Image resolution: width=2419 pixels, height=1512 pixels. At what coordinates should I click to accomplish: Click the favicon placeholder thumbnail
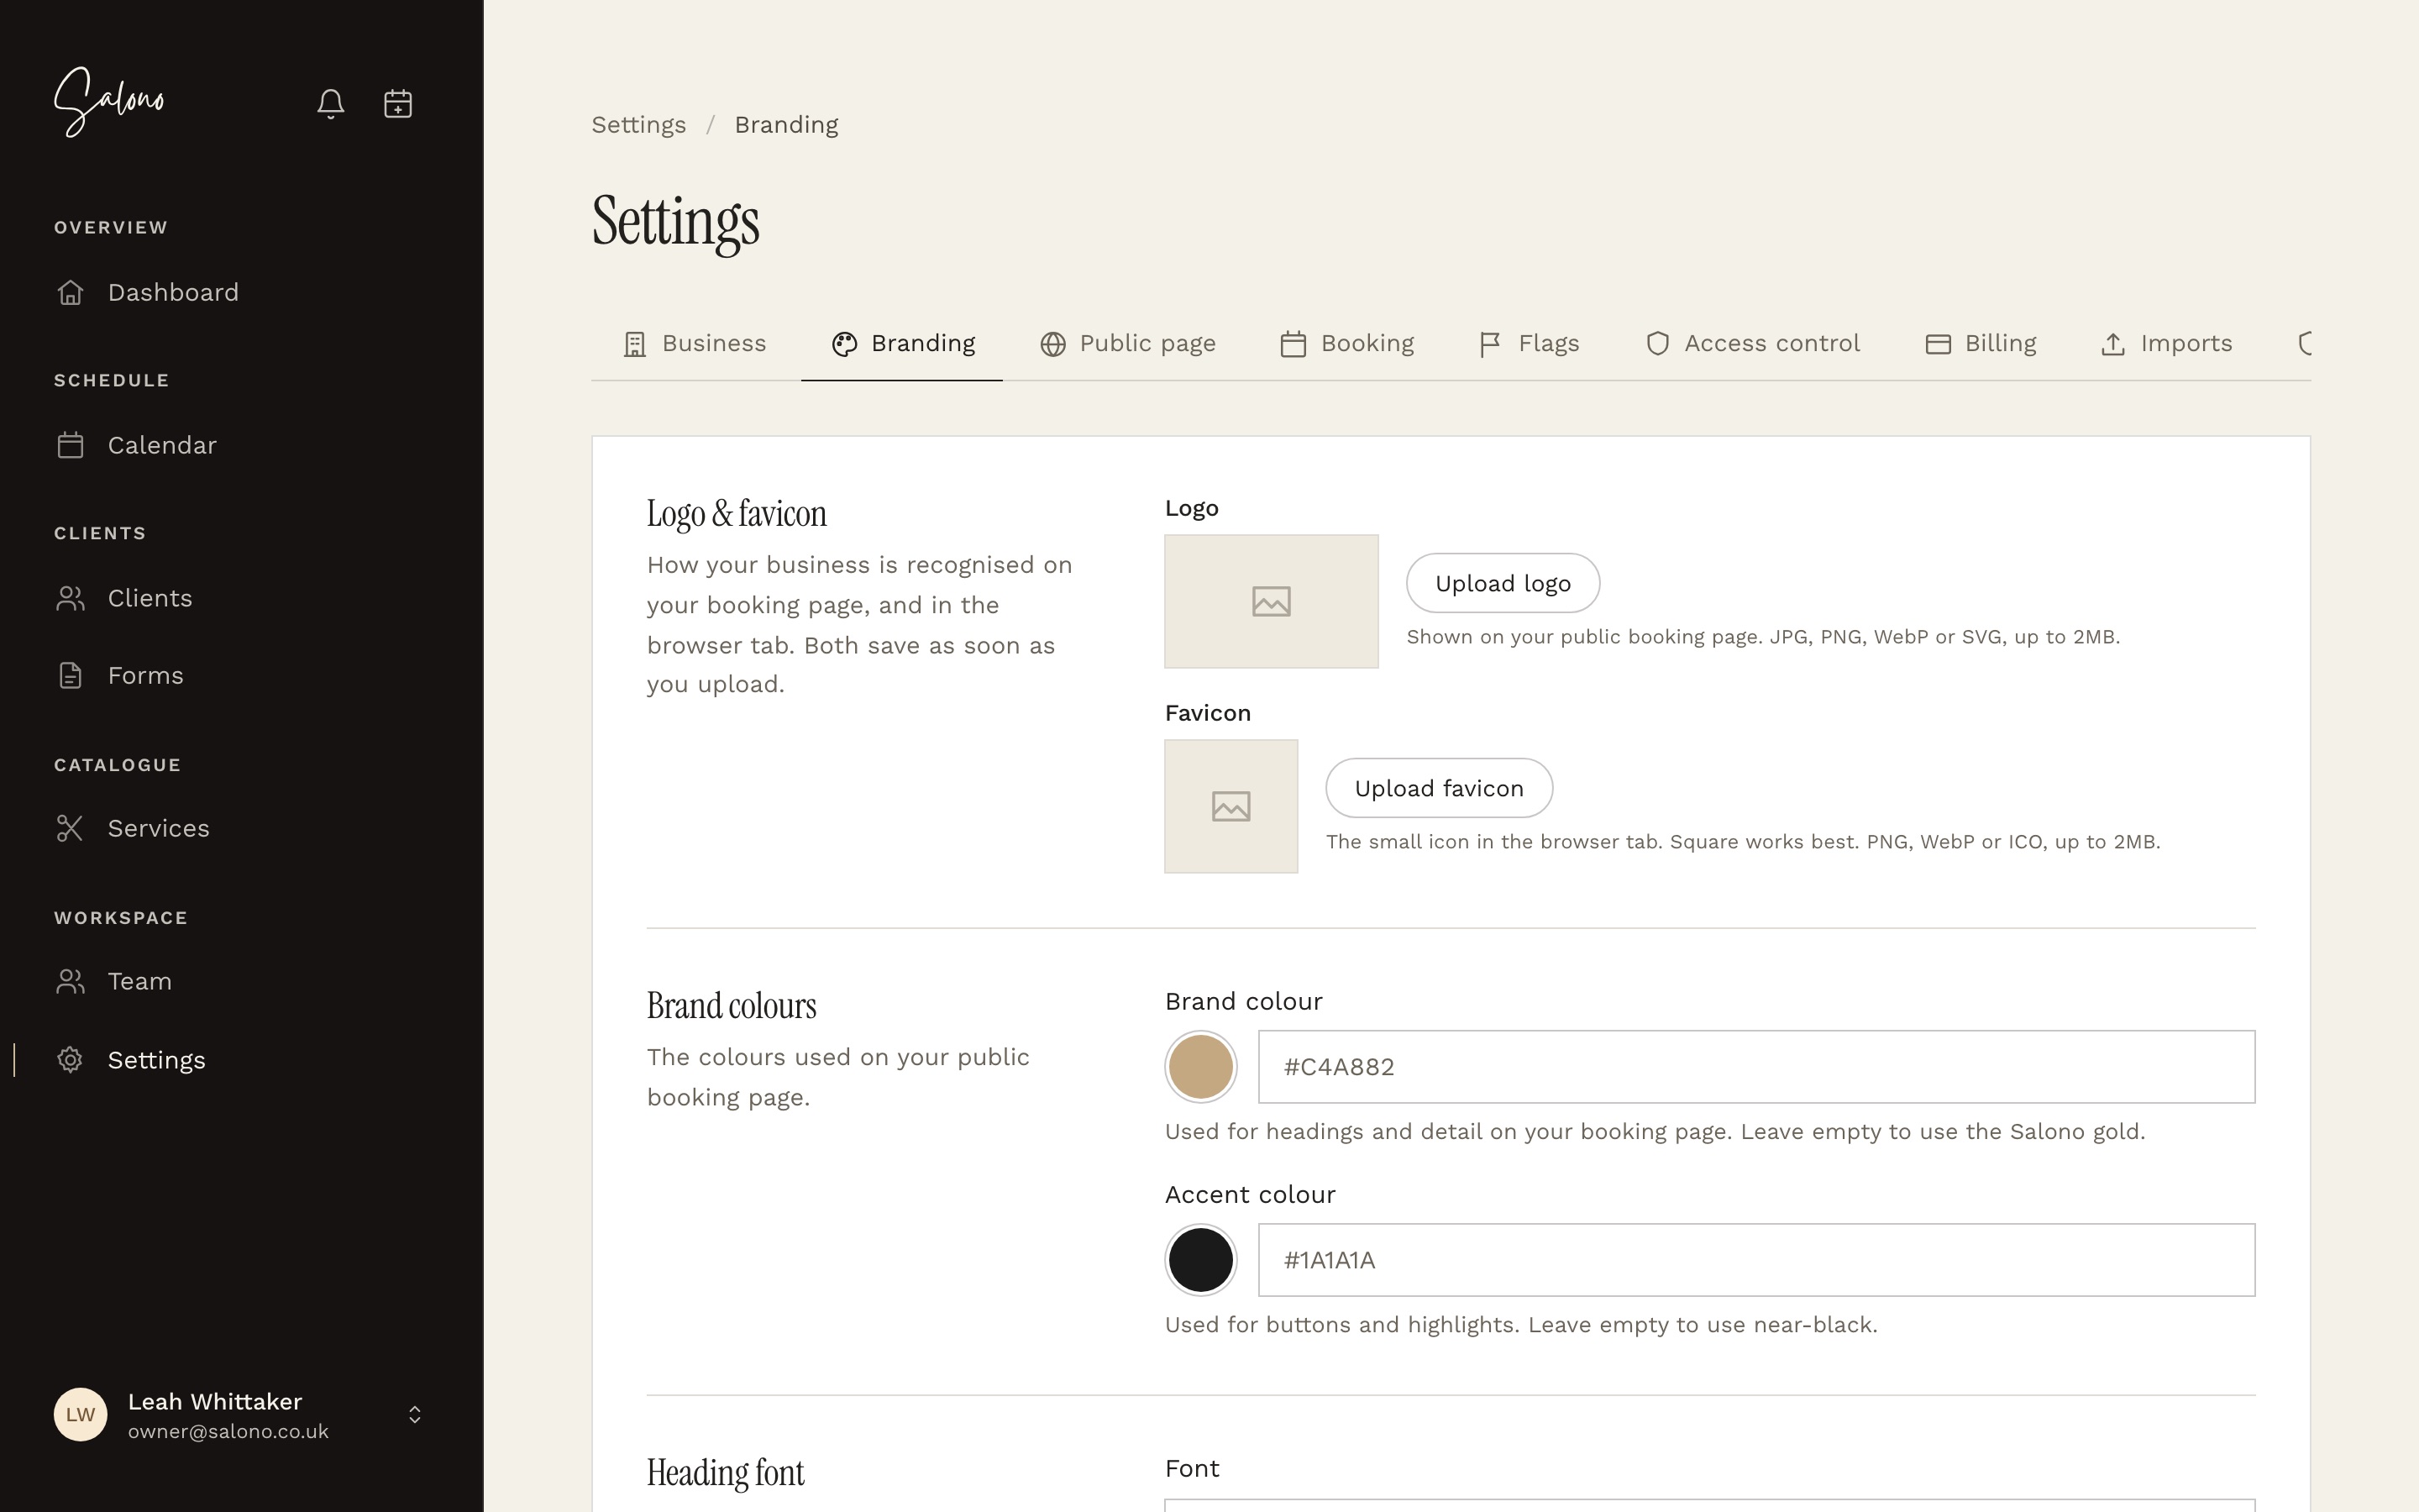[x=1231, y=806]
